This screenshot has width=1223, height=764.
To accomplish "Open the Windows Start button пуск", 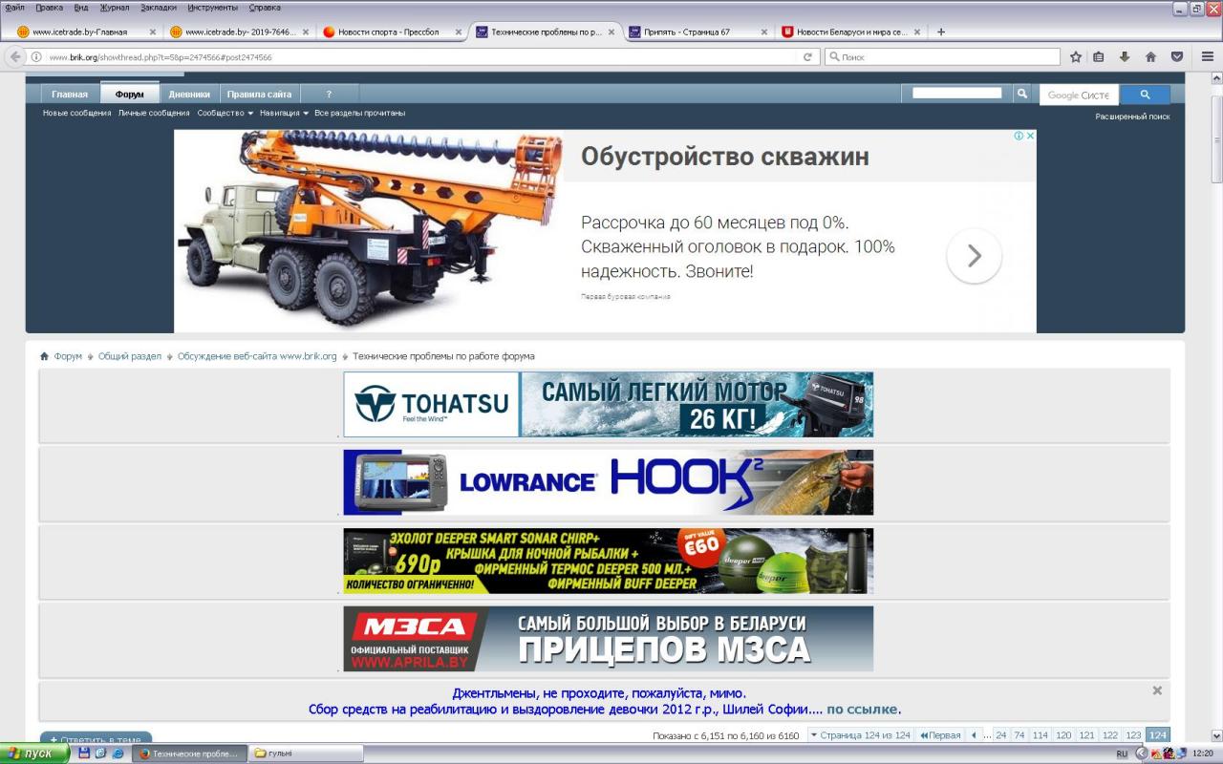I will coord(34,753).
